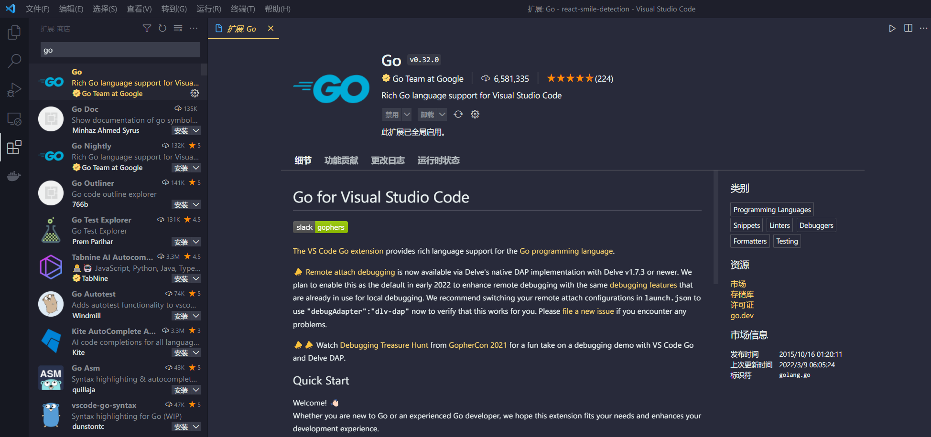
Task: Open the Debugging Treasure Hunt link
Action: (384, 345)
